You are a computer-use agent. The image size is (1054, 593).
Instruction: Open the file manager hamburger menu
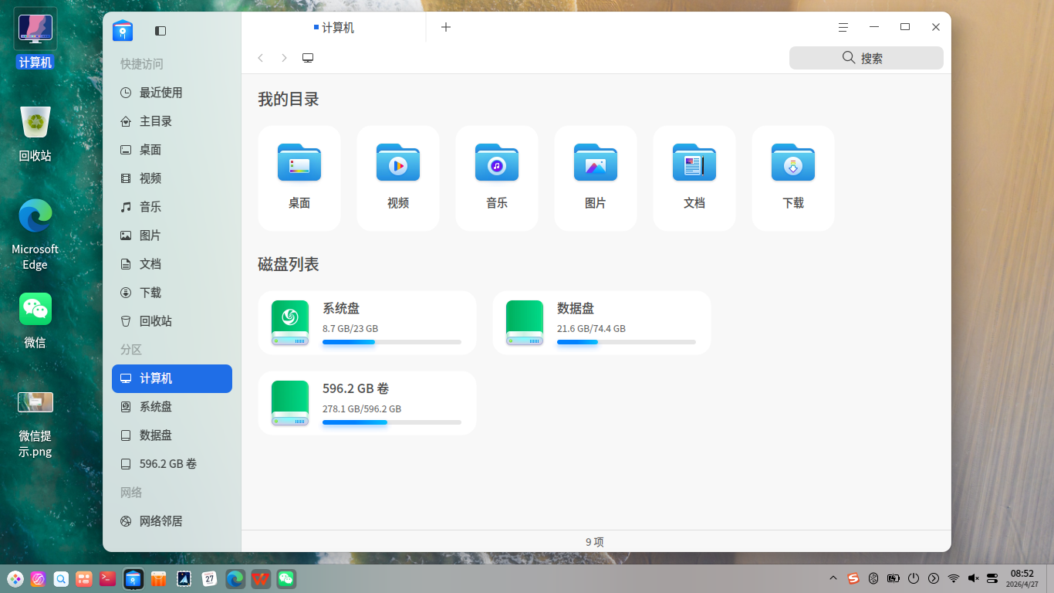pos(843,27)
